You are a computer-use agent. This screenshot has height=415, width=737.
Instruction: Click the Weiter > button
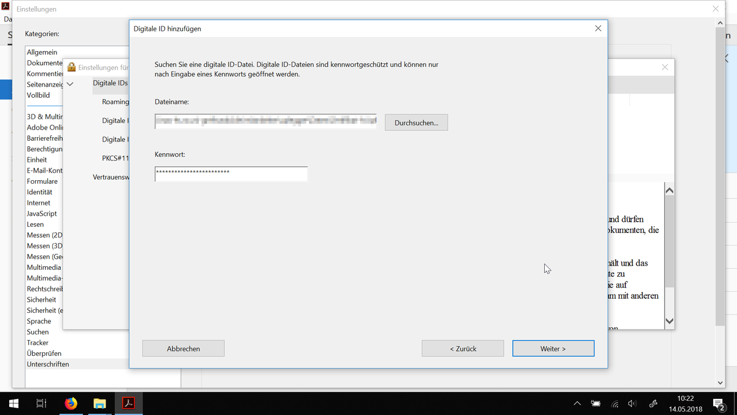553,349
